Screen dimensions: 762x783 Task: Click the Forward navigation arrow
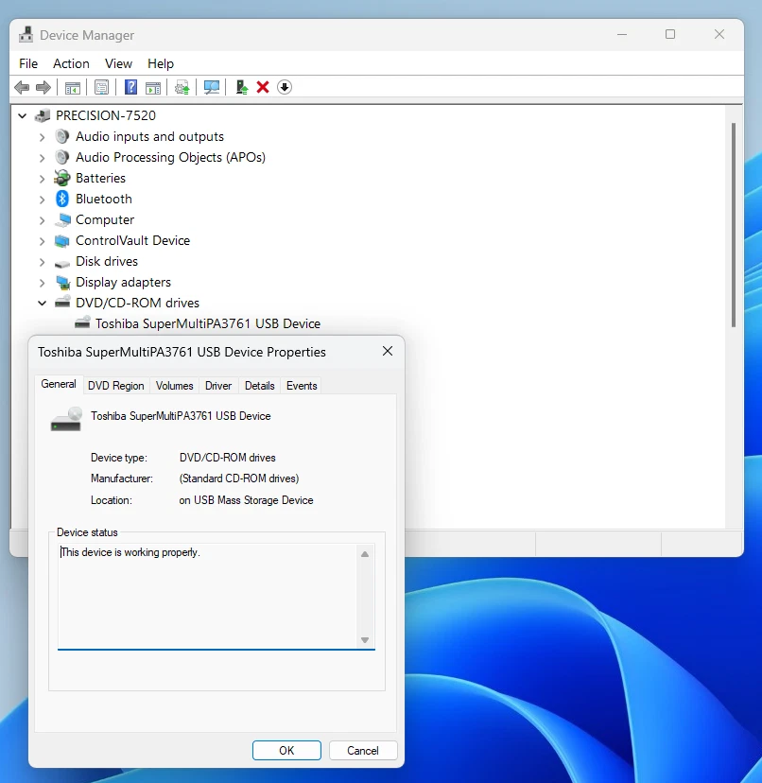point(43,87)
